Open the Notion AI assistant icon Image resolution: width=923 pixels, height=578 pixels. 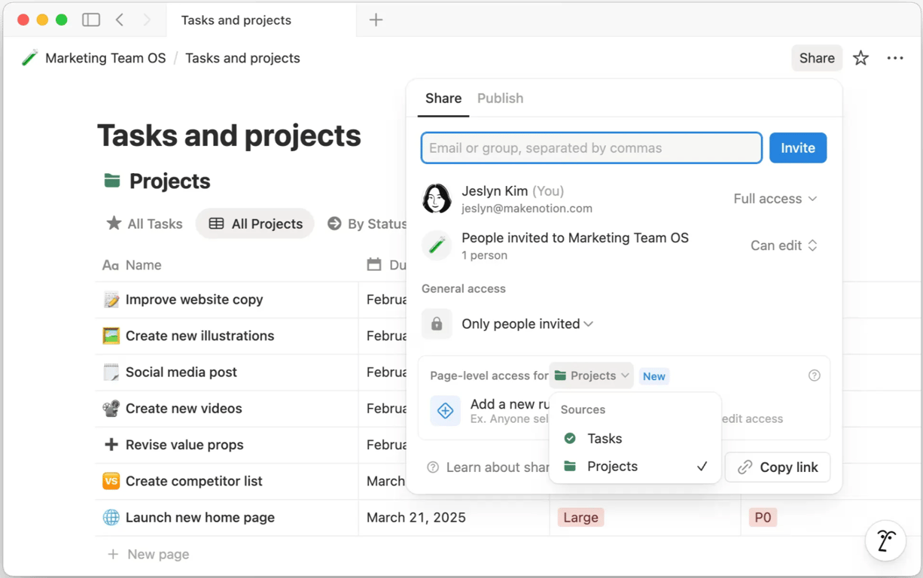(x=885, y=540)
